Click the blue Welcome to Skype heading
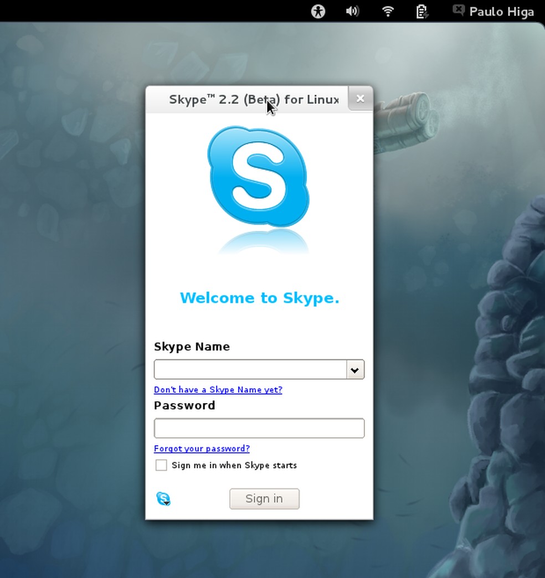The image size is (545, 578). click(x=259, y=298)
